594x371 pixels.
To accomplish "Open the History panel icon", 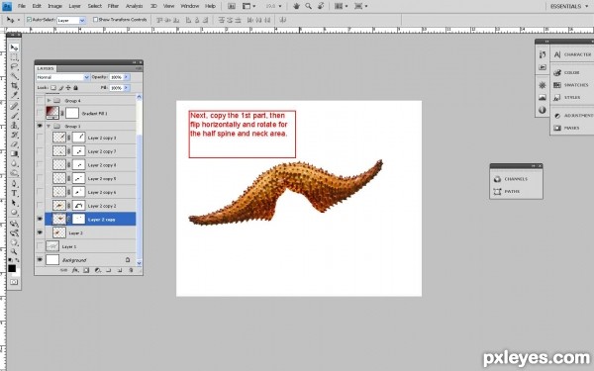I will (543, 54).
